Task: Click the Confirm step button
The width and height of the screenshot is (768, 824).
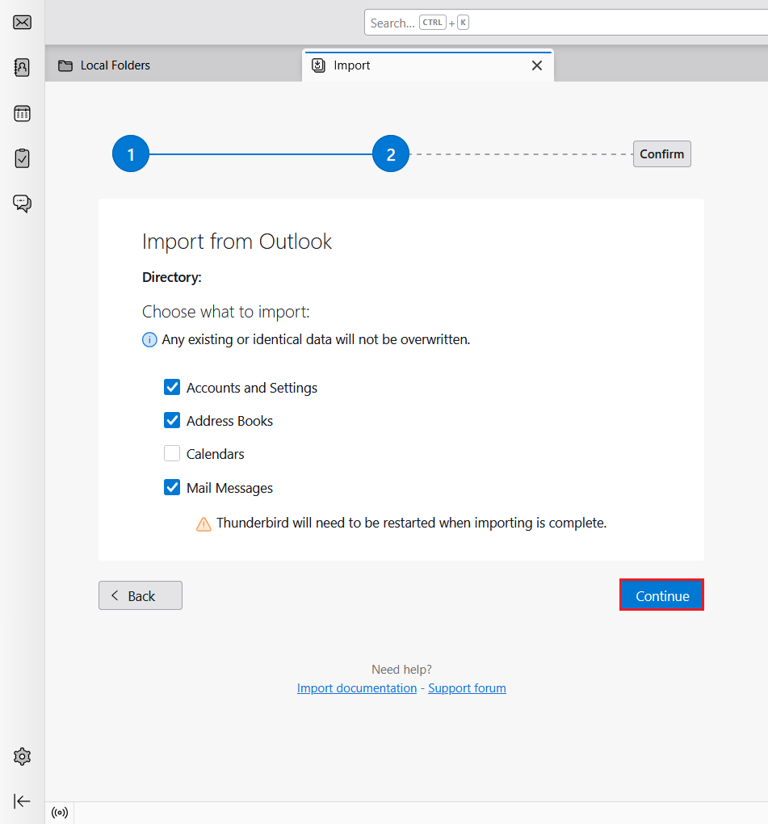Action: 662,154
